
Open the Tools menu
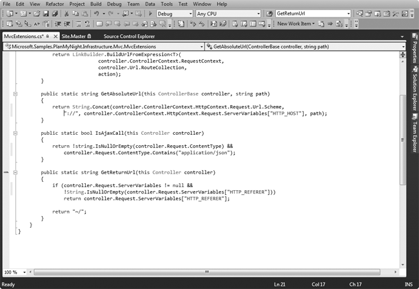pyautogui.click(x=166, y=4)
